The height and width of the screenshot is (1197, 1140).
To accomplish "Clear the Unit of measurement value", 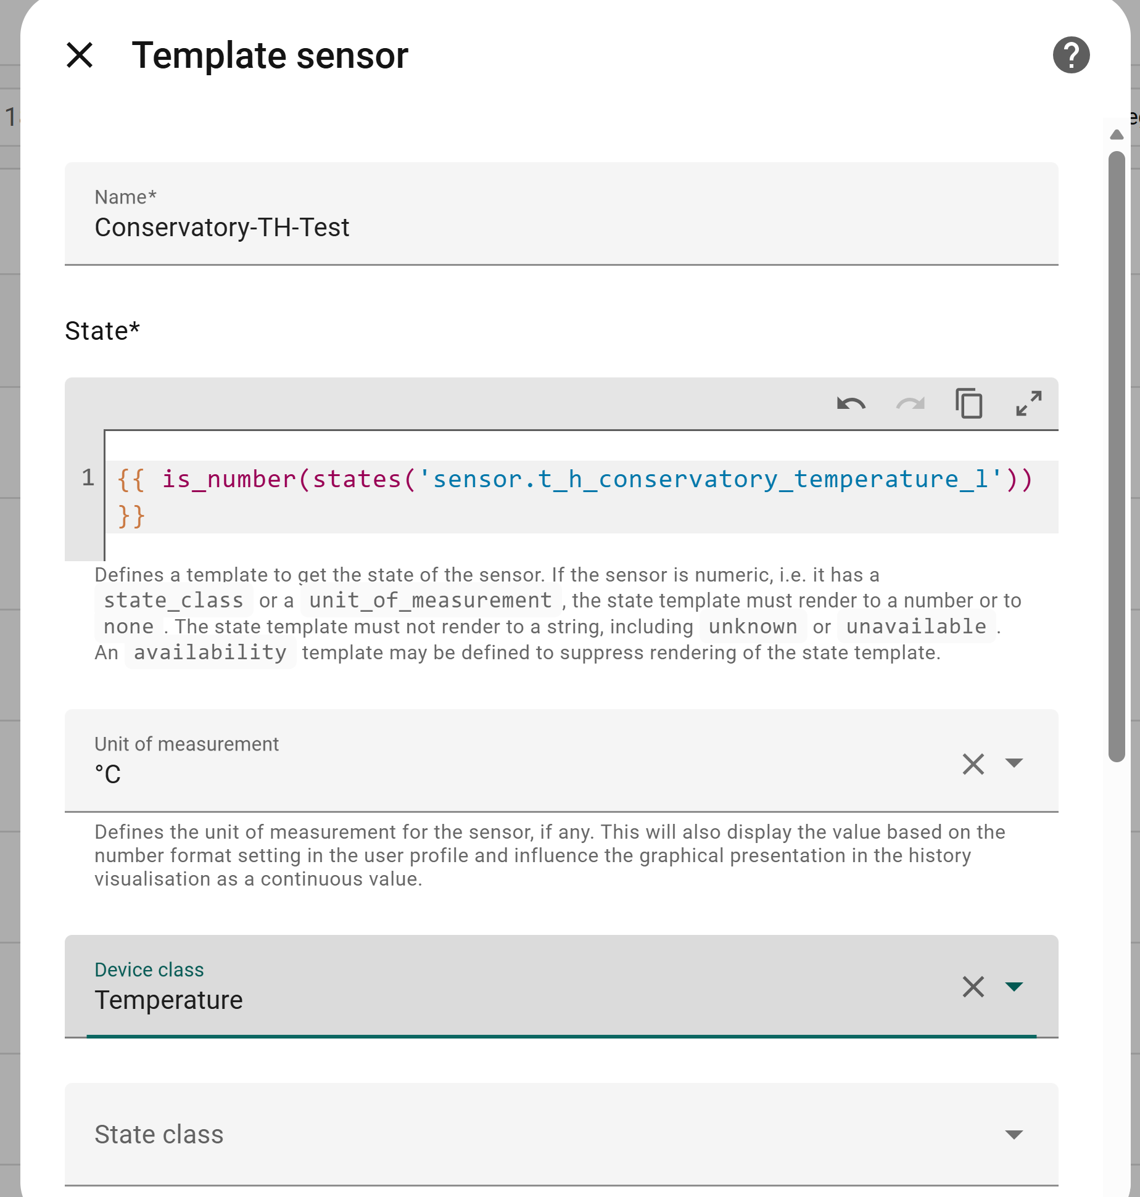I will click(973, 764).
